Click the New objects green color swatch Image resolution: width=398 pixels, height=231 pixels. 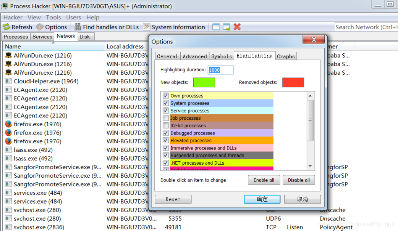[204, 82]
